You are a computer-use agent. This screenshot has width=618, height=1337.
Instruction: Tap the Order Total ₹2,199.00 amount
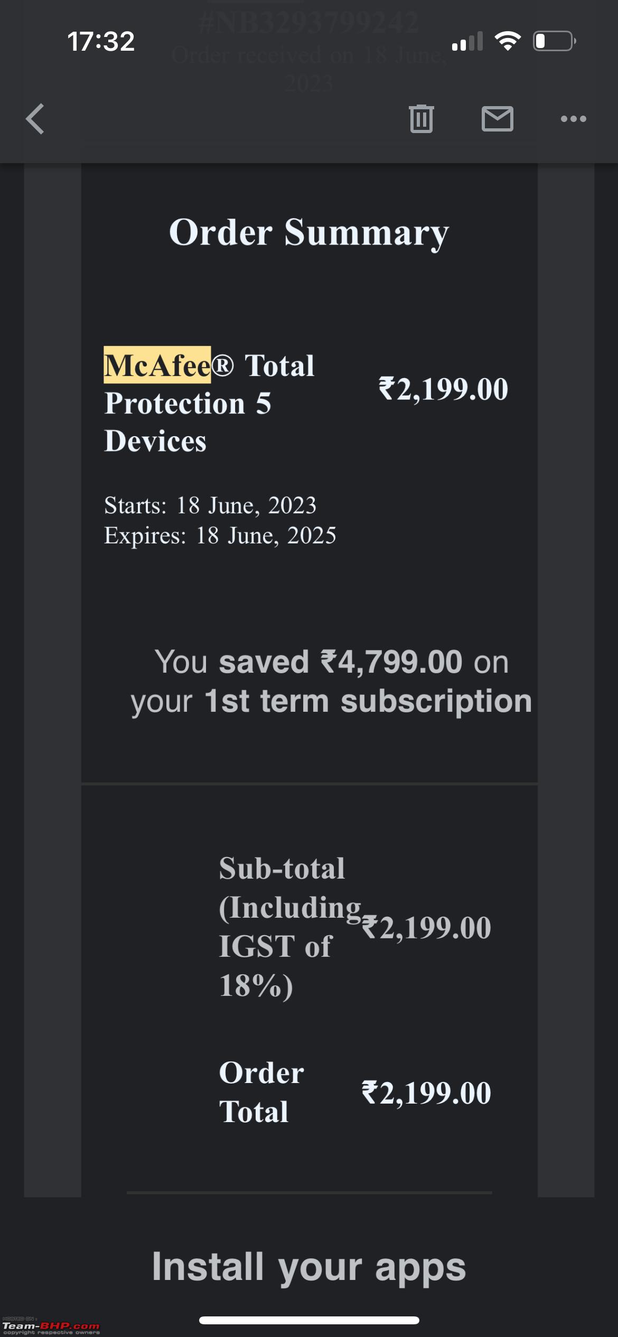tap(426, 1093)
